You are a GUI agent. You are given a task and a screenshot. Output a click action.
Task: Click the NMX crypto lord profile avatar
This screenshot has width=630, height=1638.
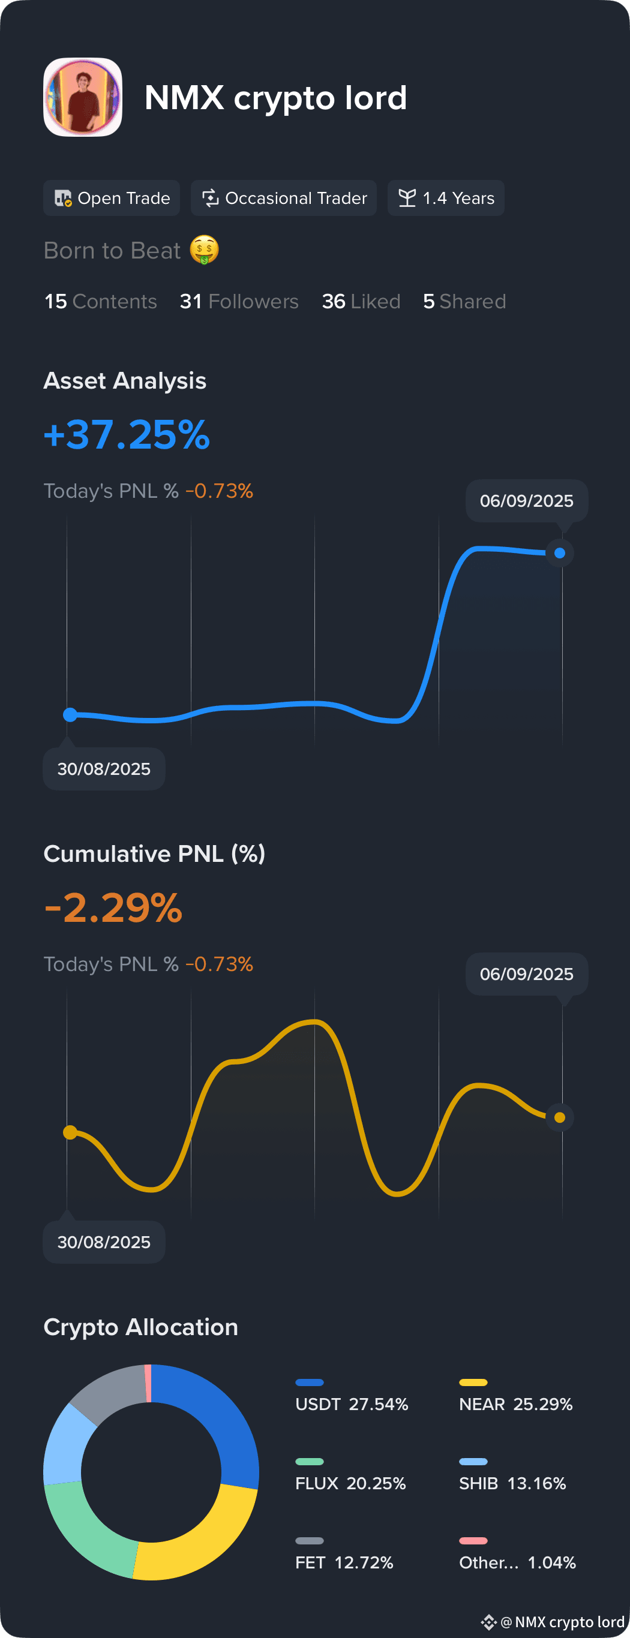pos(83,97)
